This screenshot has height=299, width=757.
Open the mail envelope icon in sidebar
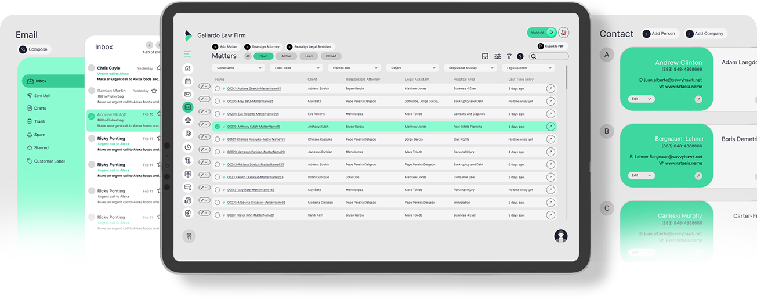click(x=187, y=94)
